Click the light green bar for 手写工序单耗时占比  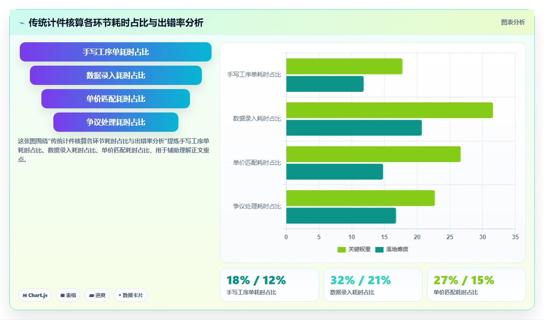(x=344, y=66)
